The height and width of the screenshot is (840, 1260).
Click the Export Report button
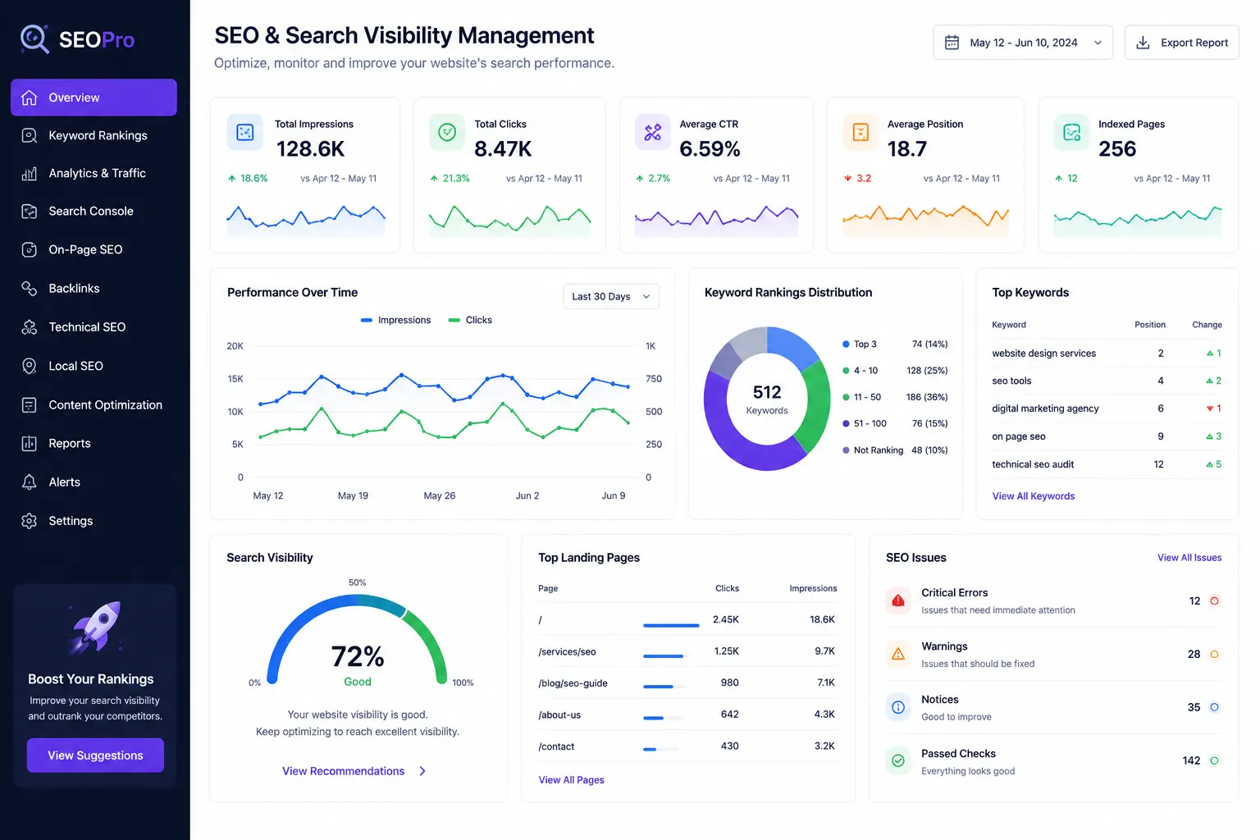[x=1181, y=43]
